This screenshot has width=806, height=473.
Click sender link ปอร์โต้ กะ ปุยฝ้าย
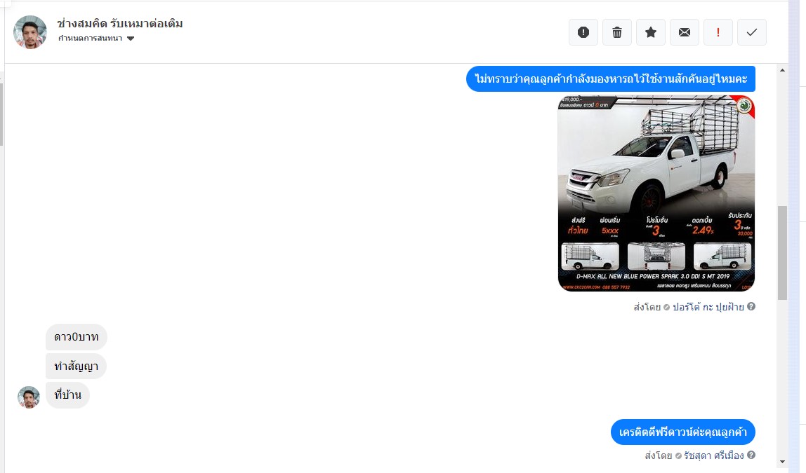coord(708,307)
